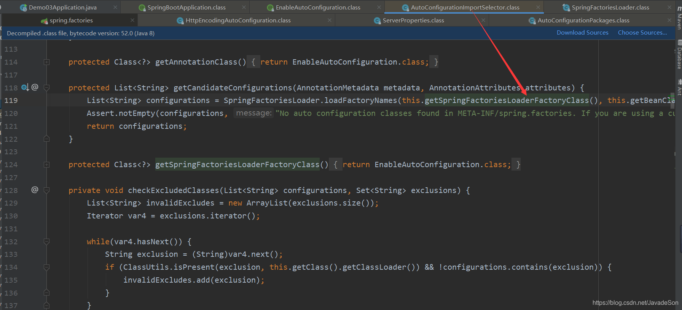Click getCandidateConfigurations method name
The width and height of the screenshot is (682, 310).
click(x=233, y=88)
